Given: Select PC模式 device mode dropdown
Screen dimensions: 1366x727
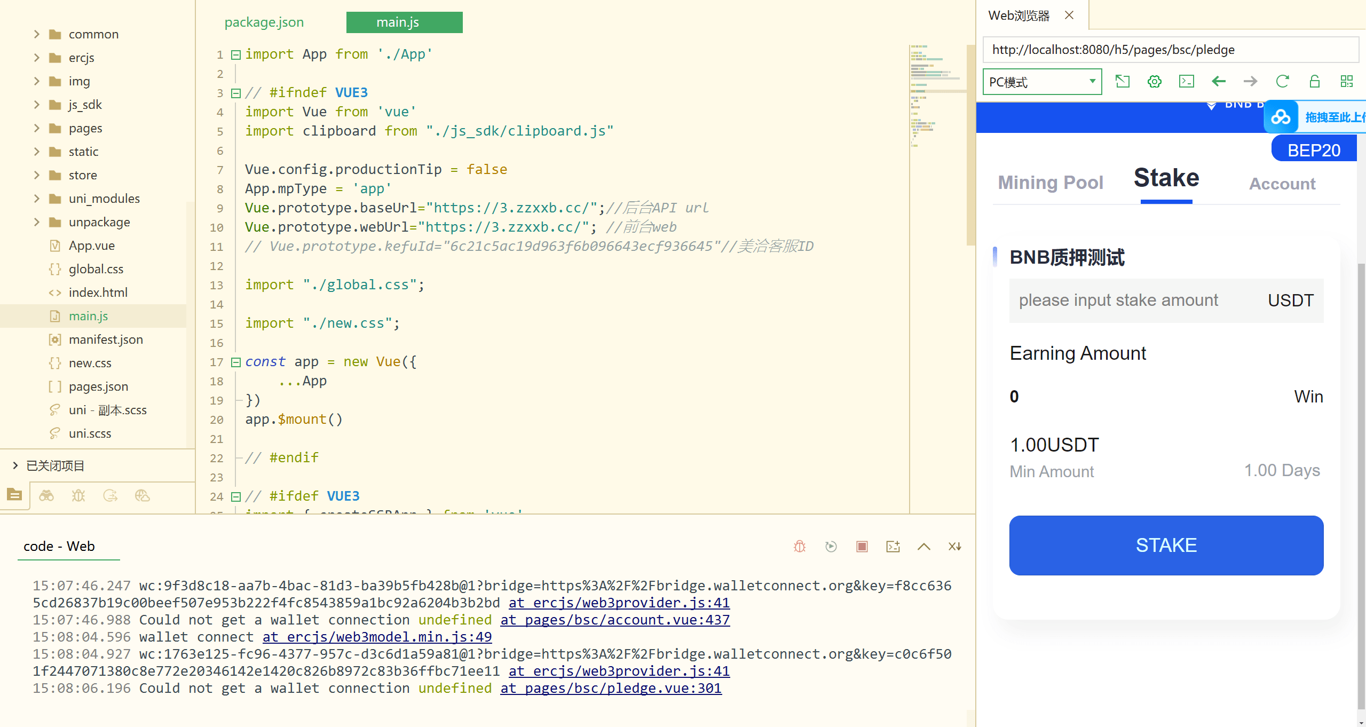Looking at the screenshot, I should (1041, 82).
